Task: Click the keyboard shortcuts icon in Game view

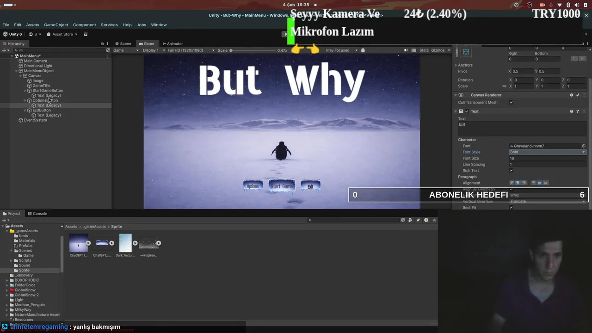Action: click(414, 50)
